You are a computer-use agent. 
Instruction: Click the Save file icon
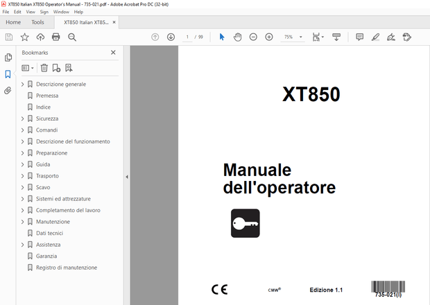9,37
